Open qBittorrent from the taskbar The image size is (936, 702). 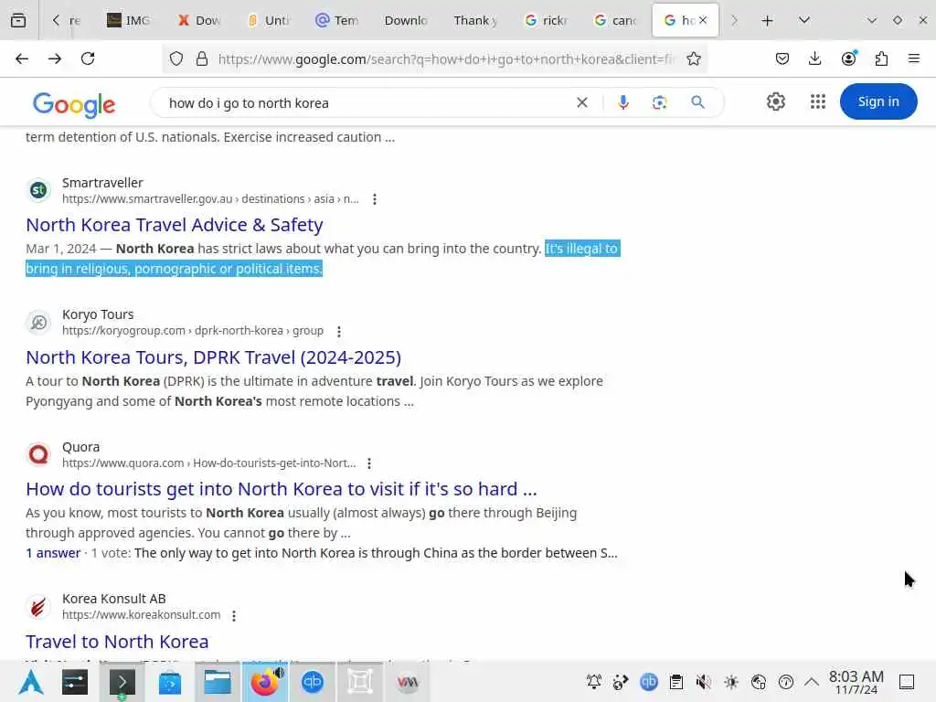[x=313, y=682]
